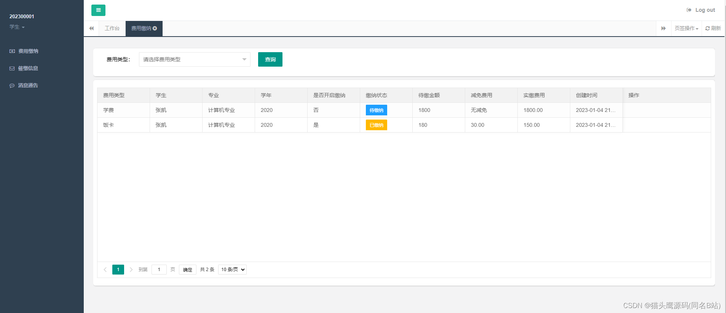Click the Log out link

pyautogui.click(x=701, y=10)
